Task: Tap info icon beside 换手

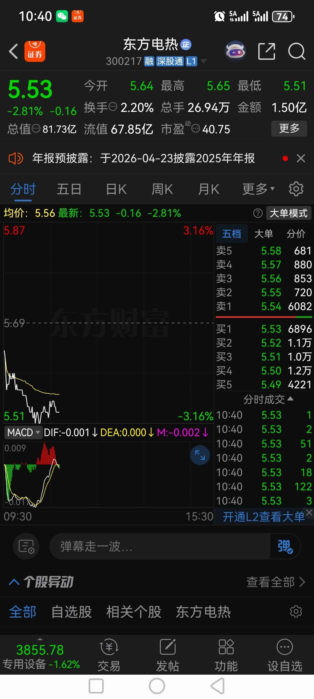Action: coord(113,107)
